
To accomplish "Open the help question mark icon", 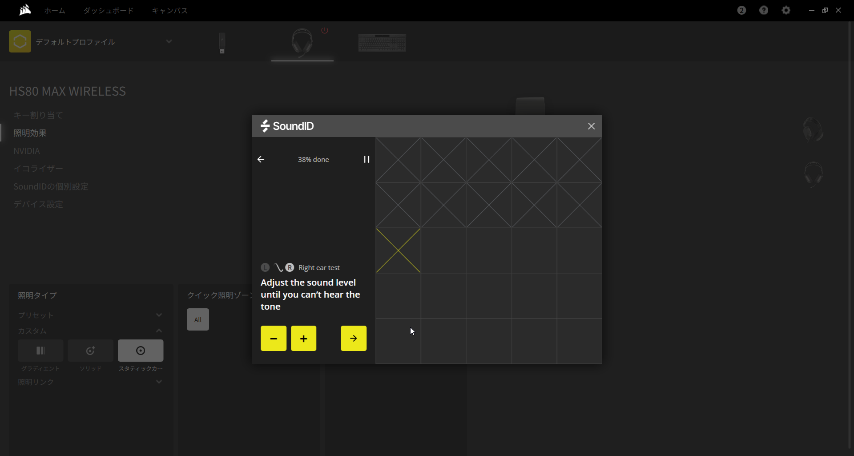I will coord(764,10).
